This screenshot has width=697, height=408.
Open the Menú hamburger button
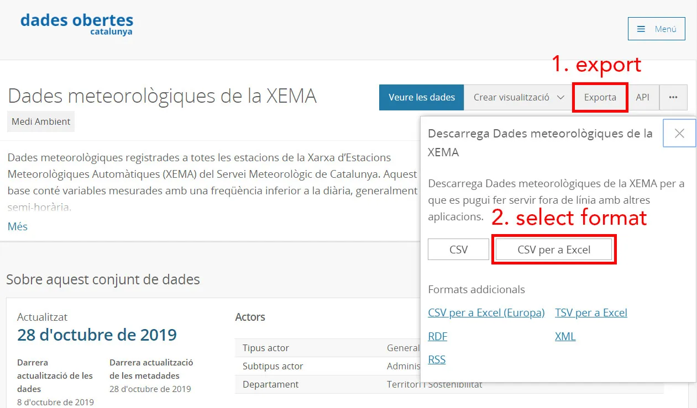point(656,29)
